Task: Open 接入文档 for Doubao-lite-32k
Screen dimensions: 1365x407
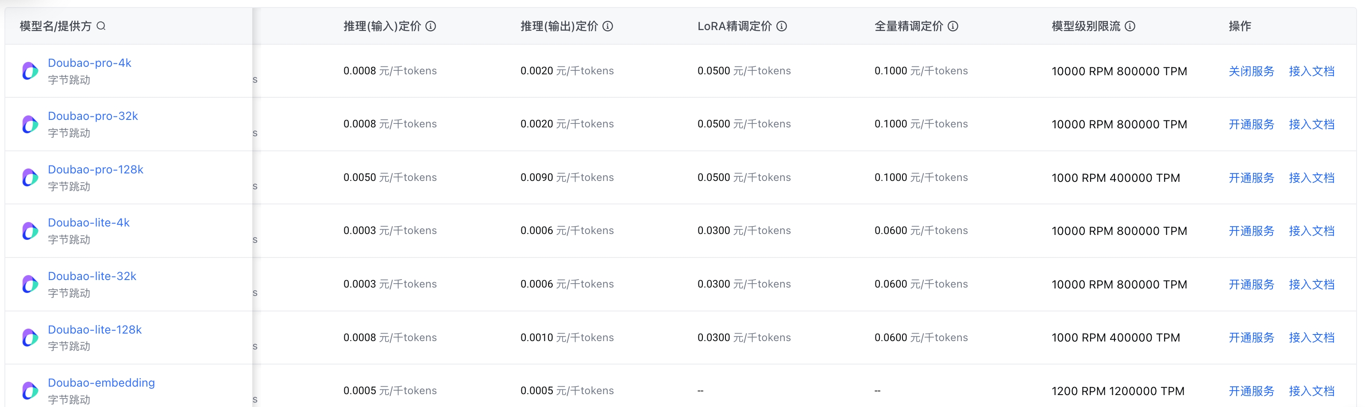Action: (x=1311, y=284)
